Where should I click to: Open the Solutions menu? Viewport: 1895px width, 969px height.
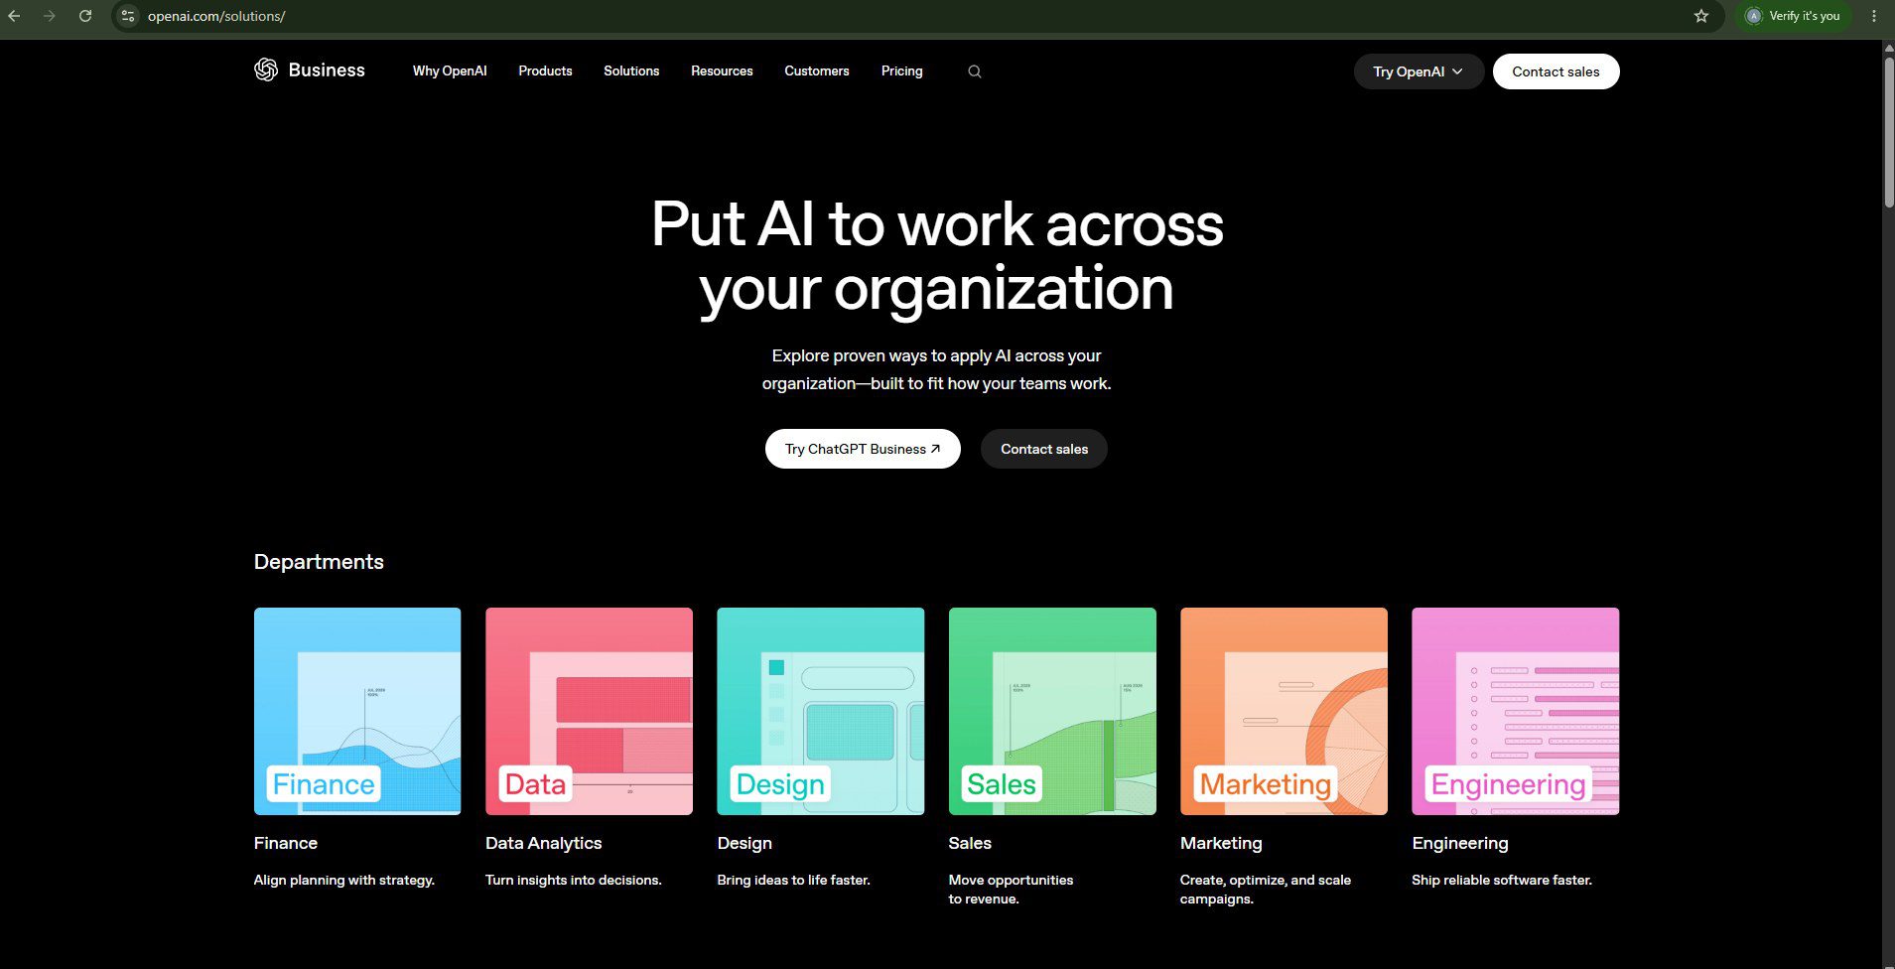[x=631, y=71]
